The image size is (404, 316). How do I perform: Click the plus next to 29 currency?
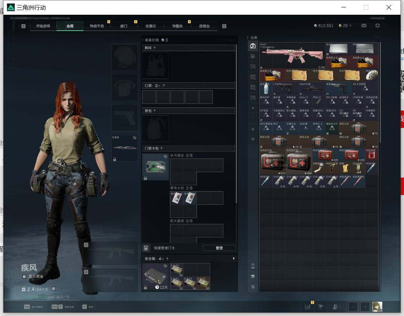coord(350,26)
